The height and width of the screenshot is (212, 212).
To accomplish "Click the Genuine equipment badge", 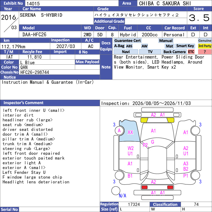I will point(205,41).
